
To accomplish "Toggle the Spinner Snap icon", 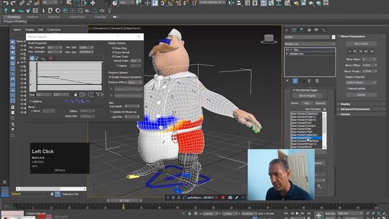I will pos(185,3).
